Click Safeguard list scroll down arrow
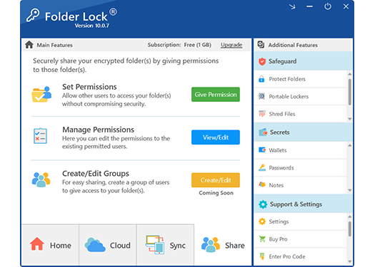This screenshot has width=375, height=267. point(350,119)
